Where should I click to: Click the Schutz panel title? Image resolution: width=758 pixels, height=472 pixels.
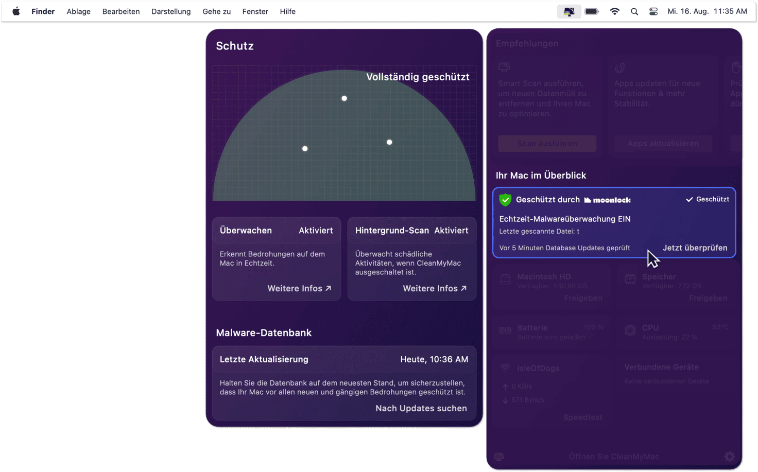coord(235,46)
